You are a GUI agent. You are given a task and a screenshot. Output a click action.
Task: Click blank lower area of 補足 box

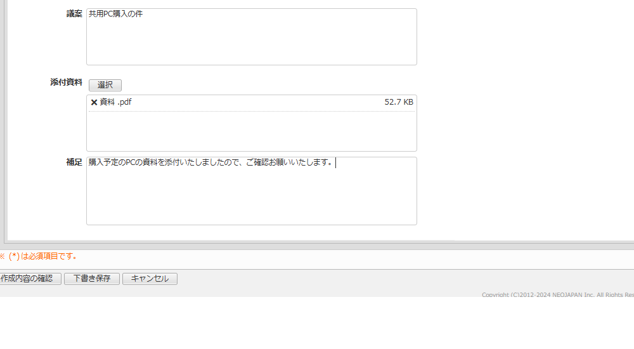click(252, 199)
